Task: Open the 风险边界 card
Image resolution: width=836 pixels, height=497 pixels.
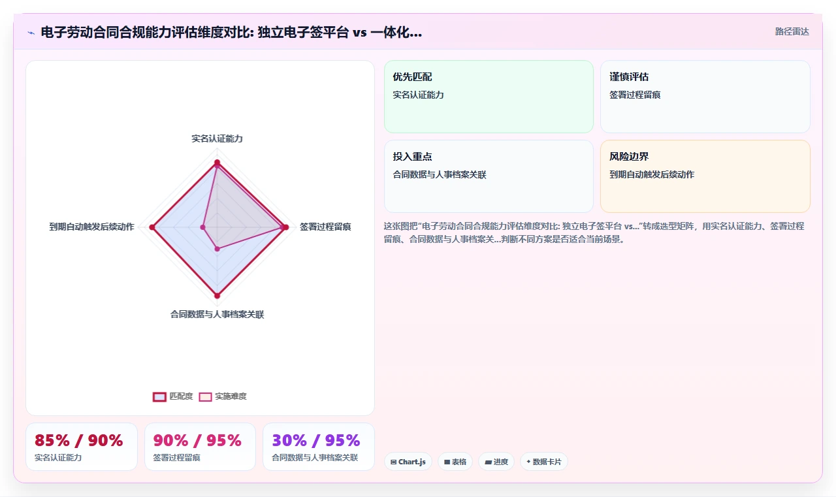Action: (x=705, y=176)
